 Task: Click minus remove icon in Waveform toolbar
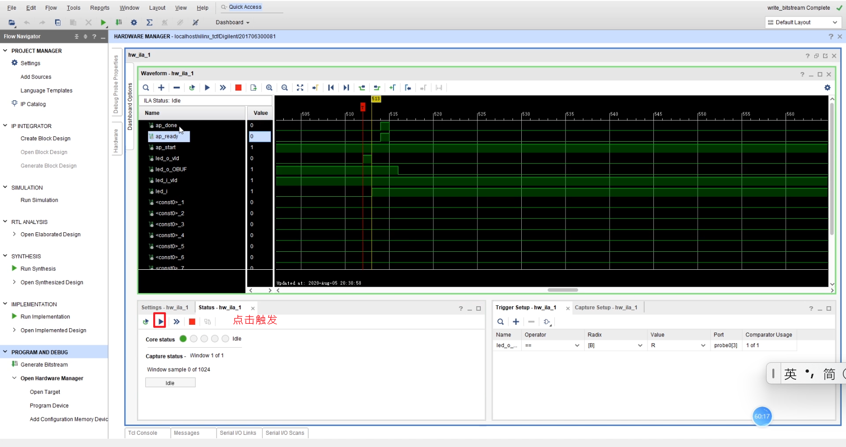pos(177,88)
